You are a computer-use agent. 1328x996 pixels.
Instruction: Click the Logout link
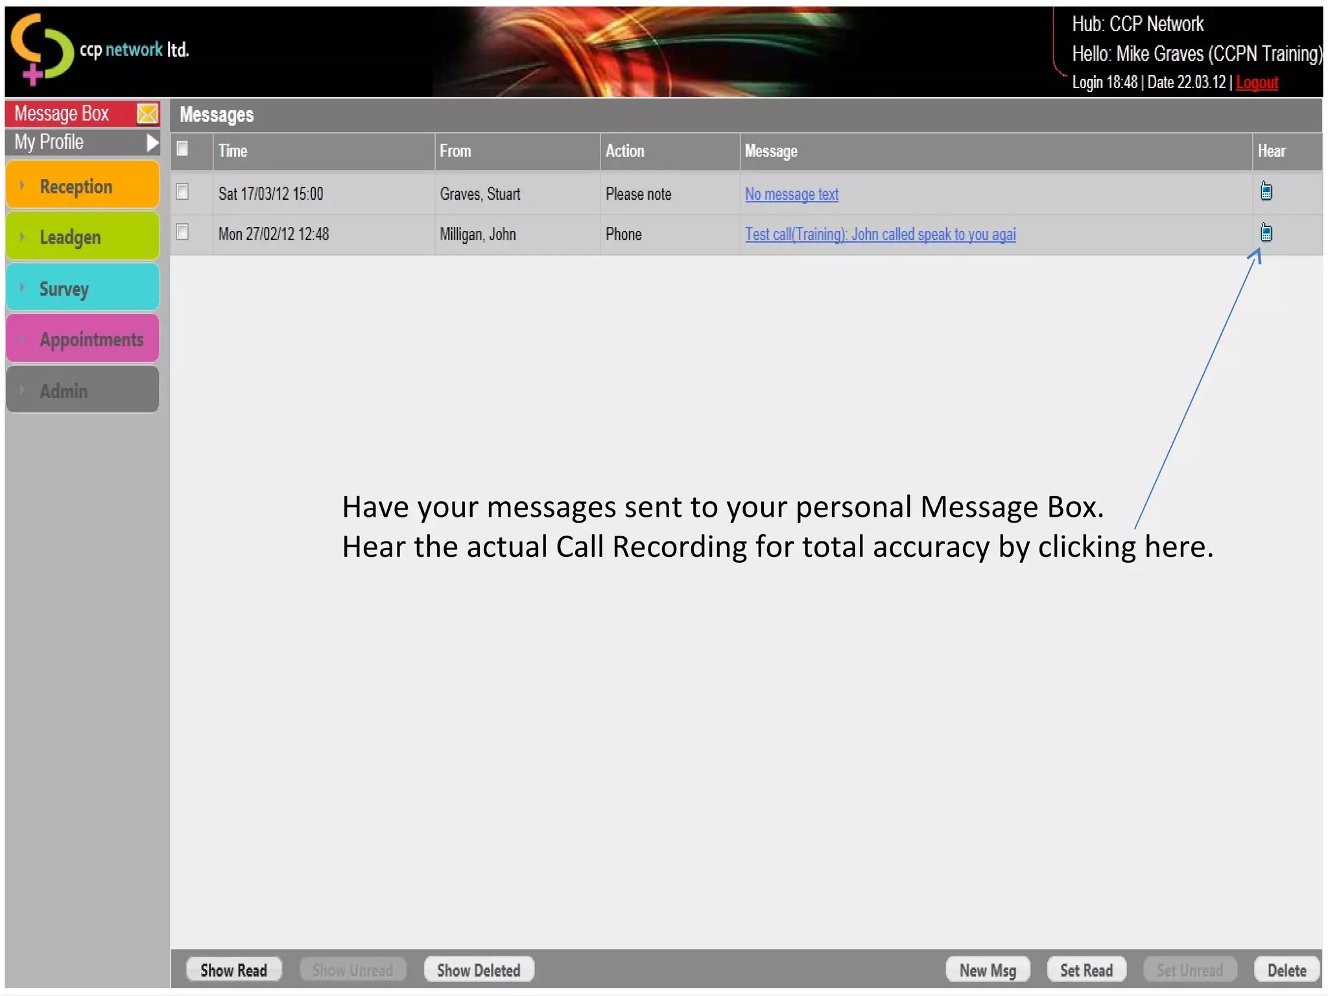(x=1256, y=82)
